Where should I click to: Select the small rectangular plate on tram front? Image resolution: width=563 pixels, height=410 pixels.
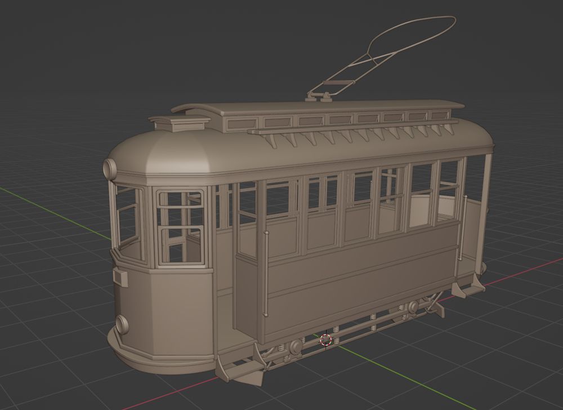[x=120, y=278]
